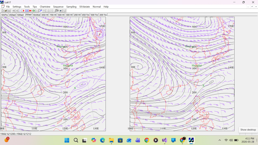
Task: Click the blue boxed arrow toolbar icon
Action: pos(27,11)
